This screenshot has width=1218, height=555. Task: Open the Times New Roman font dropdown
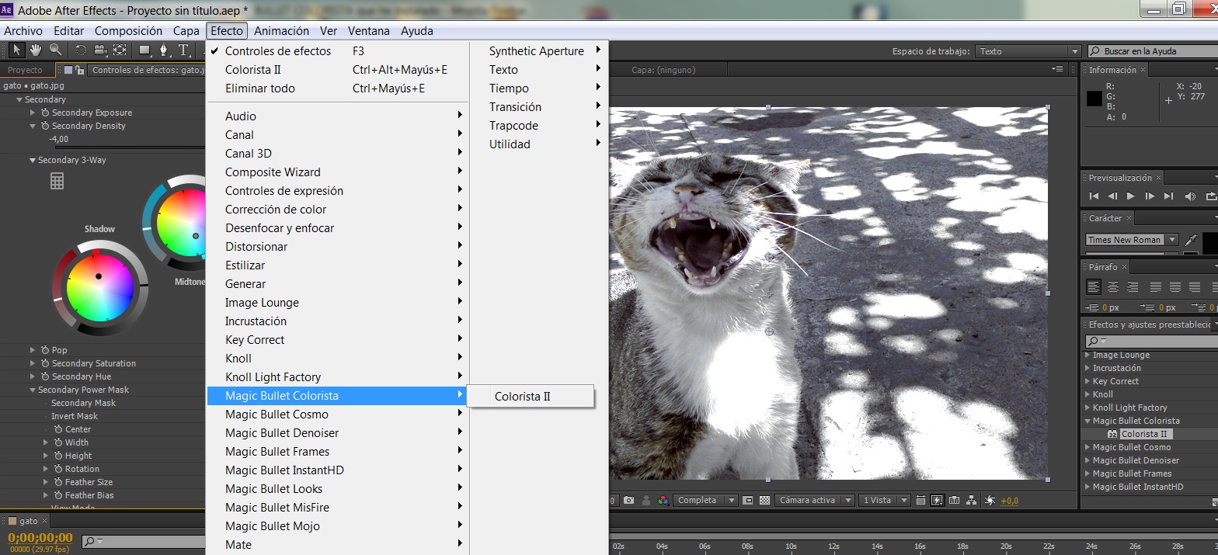point(1132,240)
